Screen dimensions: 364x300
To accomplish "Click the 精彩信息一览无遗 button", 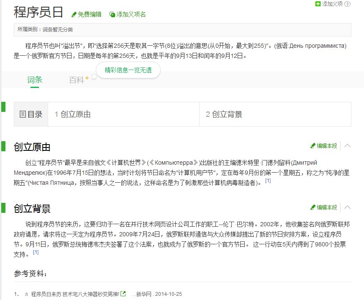I will pos(128,70).
